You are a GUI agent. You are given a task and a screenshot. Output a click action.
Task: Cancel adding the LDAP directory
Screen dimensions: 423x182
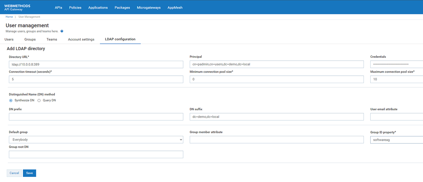point(14,173)
